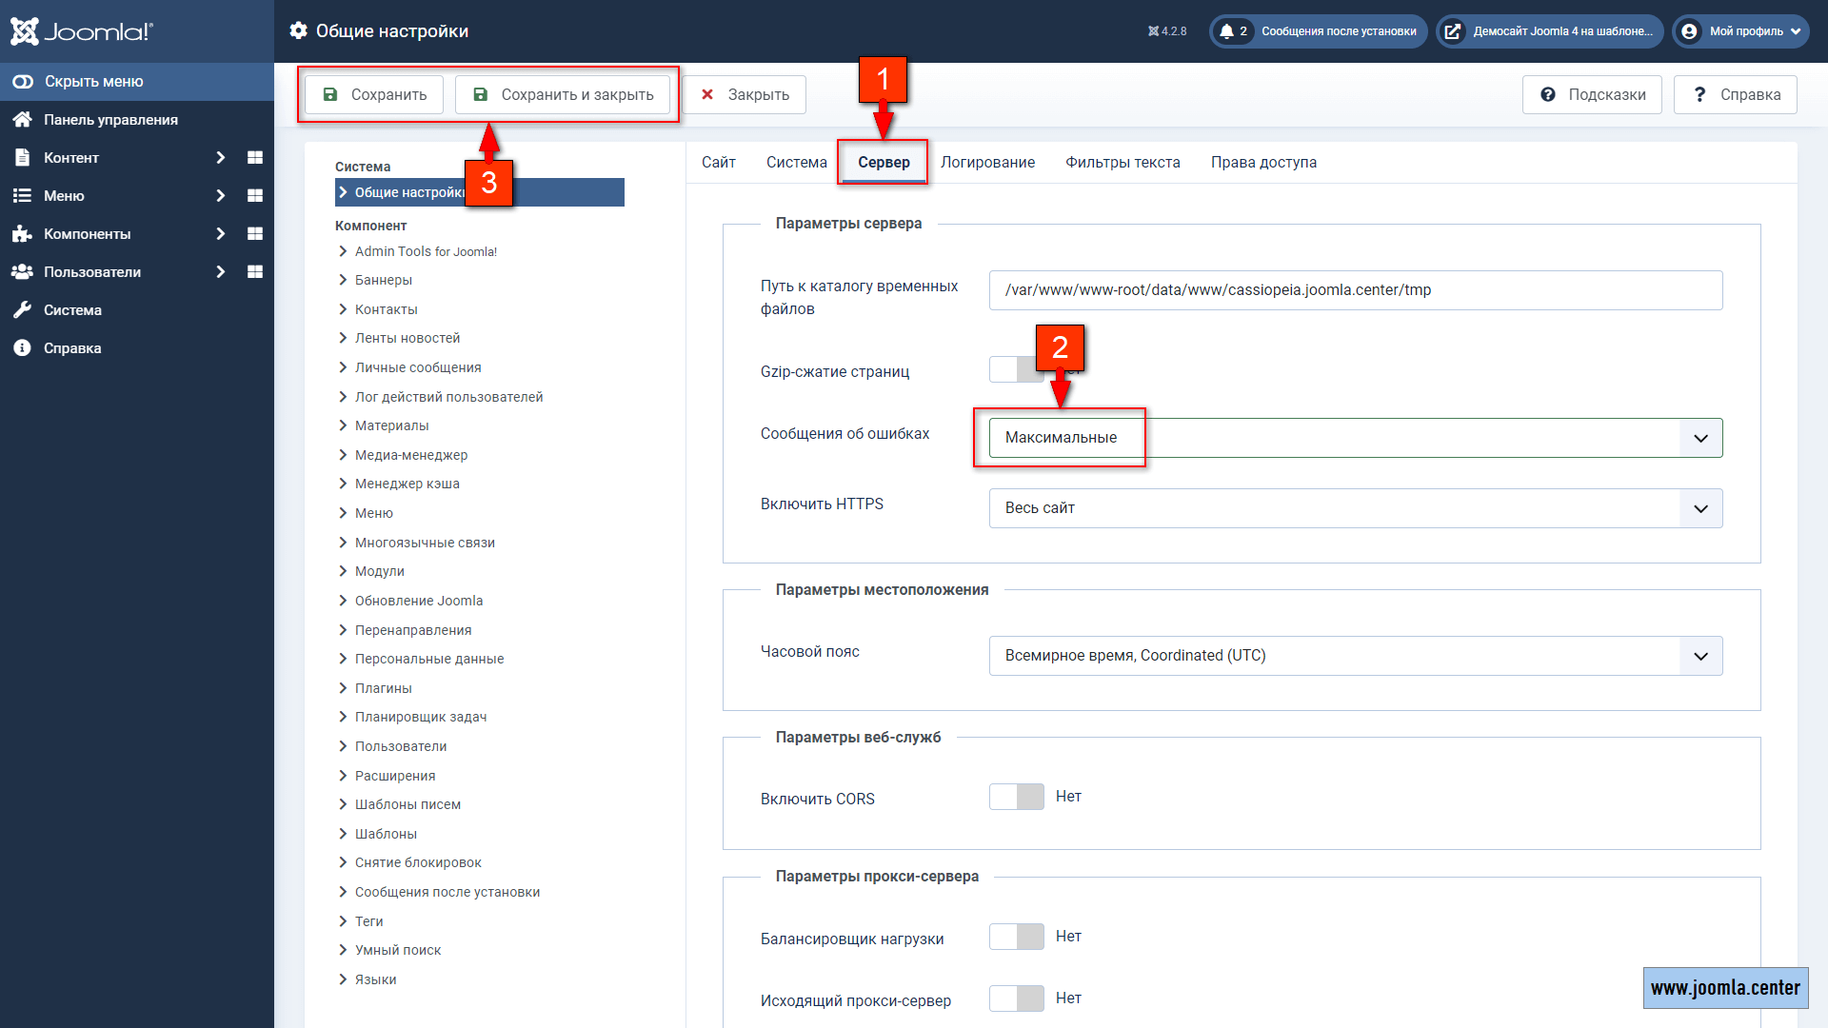Viewport: 1828px width, 1028px height.
Task: Toggle Исходящий прокси-сервер switch
Action: (1017, 998)
